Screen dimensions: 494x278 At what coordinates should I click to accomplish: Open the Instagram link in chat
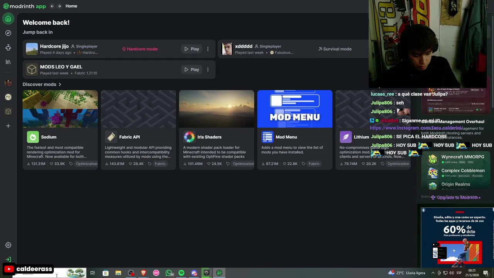416,128
